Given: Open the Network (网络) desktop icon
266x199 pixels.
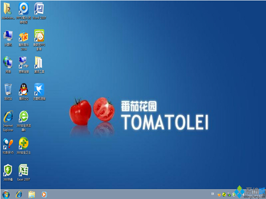Looking at the screenshot, I should pyautogui.click(x=8, y=62).
